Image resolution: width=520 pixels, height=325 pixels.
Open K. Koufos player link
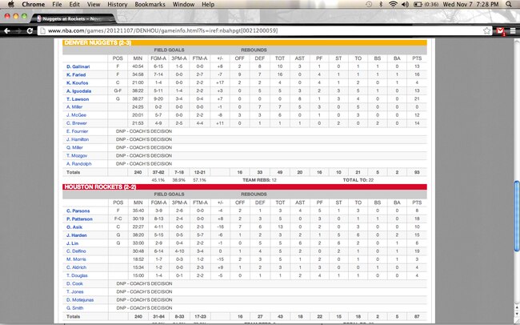pyautogui.click(x=77, y=82)
